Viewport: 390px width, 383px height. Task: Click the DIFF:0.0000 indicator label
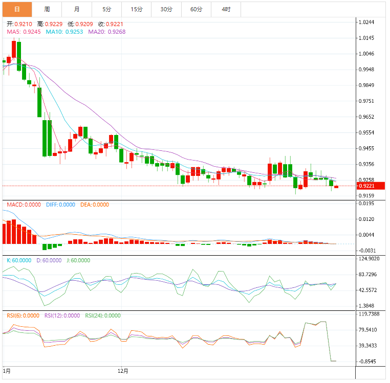pos(60,205)
